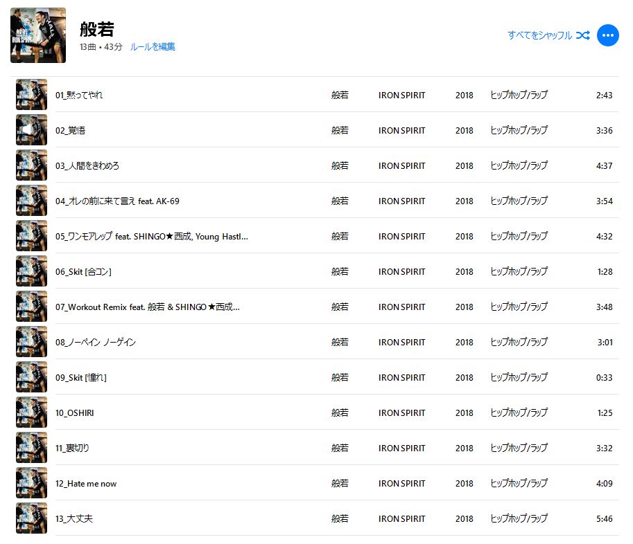Click album art of 01_黙ってやれ
The image size is (633, 544).
tap(31, 95)
